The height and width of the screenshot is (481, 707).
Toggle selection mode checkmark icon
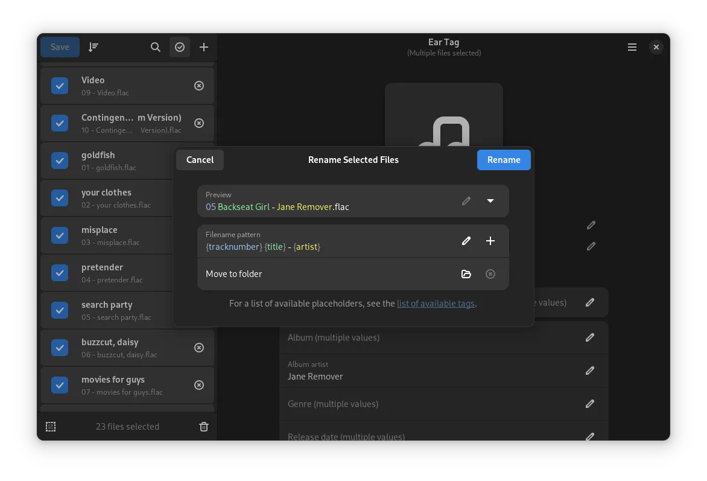[x=180, y=47]
